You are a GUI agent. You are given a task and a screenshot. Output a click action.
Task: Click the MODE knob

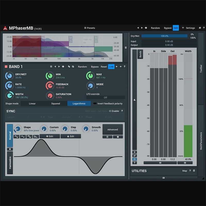pyautogui.click(x=90, y=86)
